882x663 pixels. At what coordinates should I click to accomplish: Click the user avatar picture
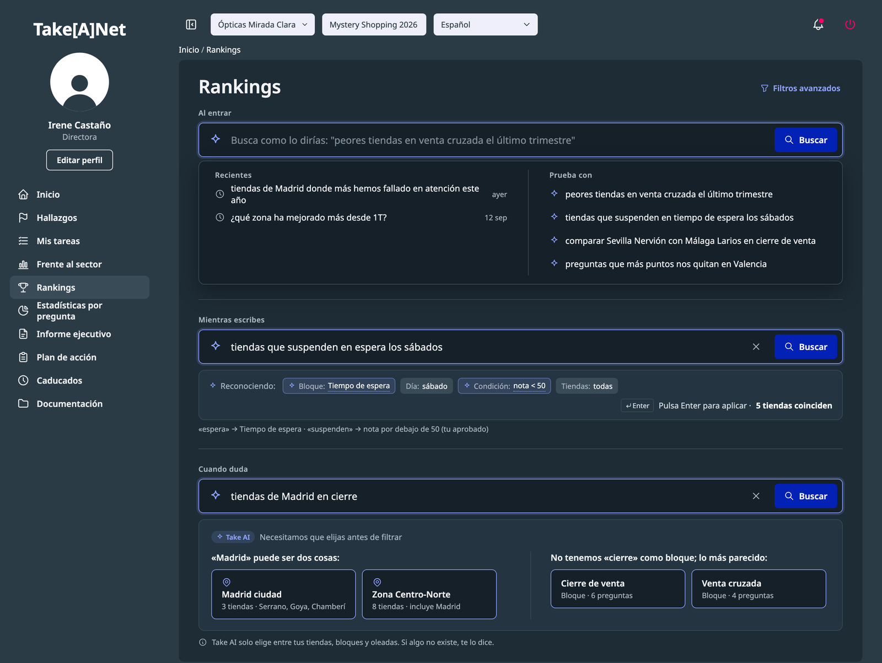(x=79, y=82)
